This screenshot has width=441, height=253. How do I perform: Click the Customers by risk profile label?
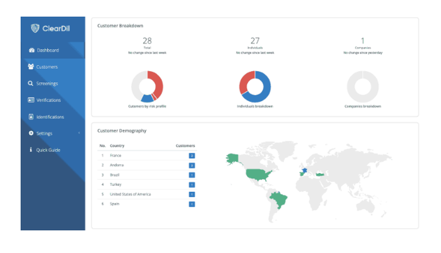(147, 106)
